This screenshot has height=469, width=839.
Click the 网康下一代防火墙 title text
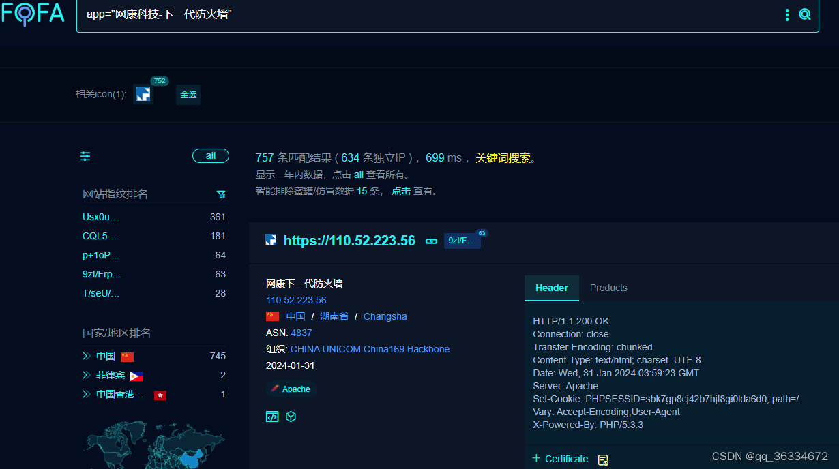[x=304, y=284]
